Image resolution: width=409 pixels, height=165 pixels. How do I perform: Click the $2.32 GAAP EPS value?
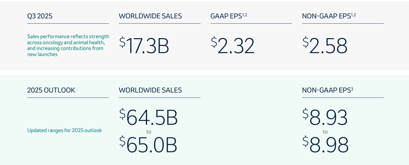(233, 46)
